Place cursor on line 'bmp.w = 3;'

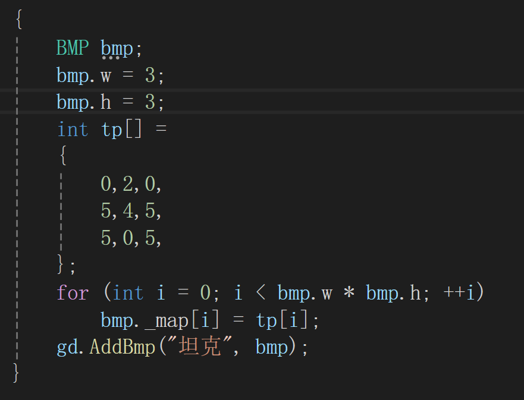click(110, 75)
